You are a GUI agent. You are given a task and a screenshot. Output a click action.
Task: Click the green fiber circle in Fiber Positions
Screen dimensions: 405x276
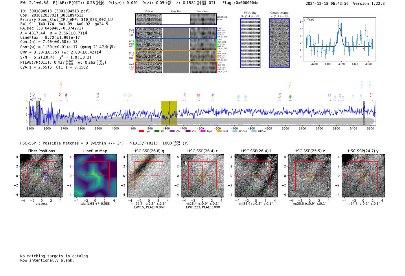(38, 172)
